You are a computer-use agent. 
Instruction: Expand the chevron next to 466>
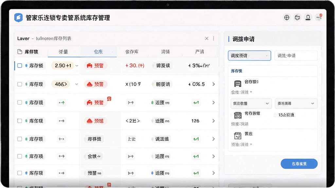(x=77, y=84)
